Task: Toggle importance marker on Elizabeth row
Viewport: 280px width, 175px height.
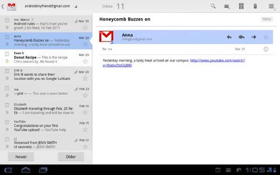Action: pyautogui.click(x=7, y=112)
